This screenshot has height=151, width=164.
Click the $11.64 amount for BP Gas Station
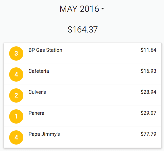(148, 50)
